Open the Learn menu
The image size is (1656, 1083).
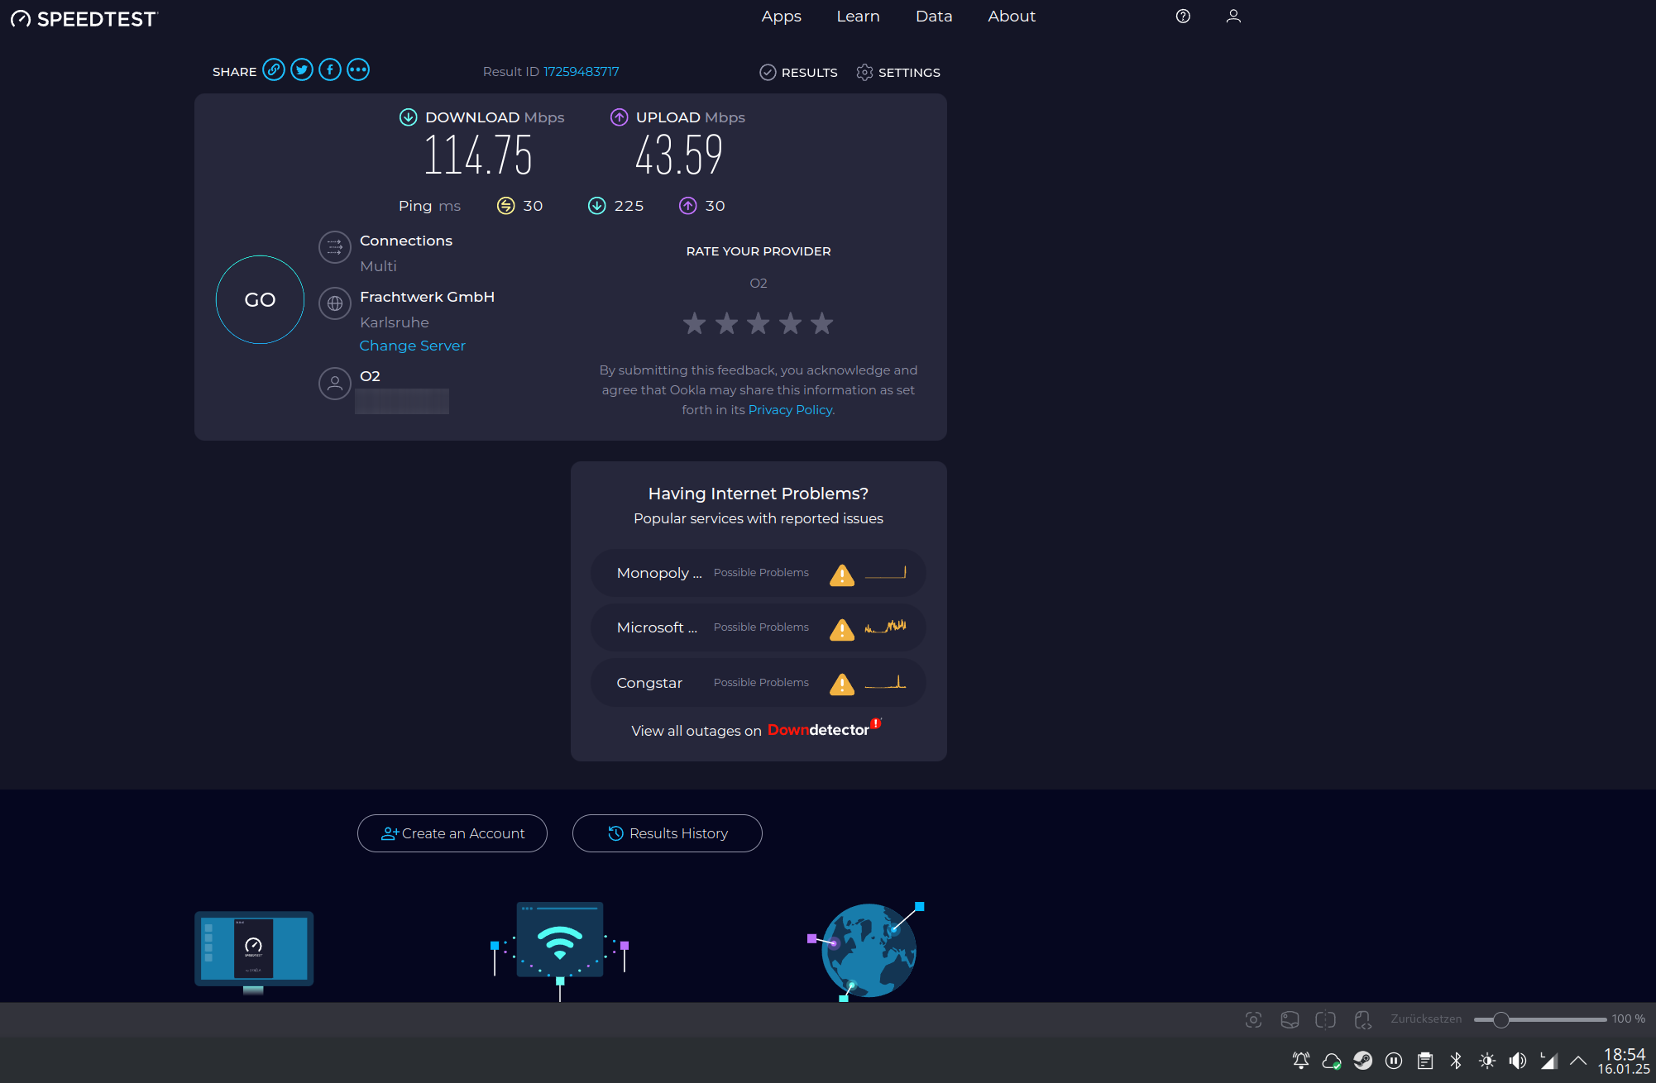(x=858, y=17)
